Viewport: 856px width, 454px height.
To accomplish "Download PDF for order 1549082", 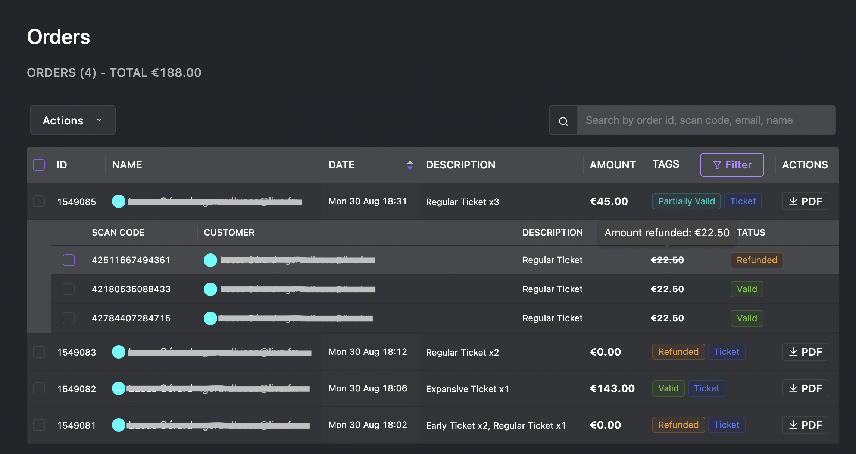I will (805, 388).
